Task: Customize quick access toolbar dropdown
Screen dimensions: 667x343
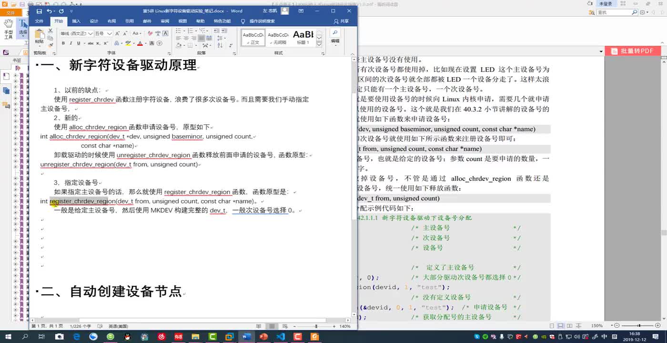Action: tap(71, 11)
